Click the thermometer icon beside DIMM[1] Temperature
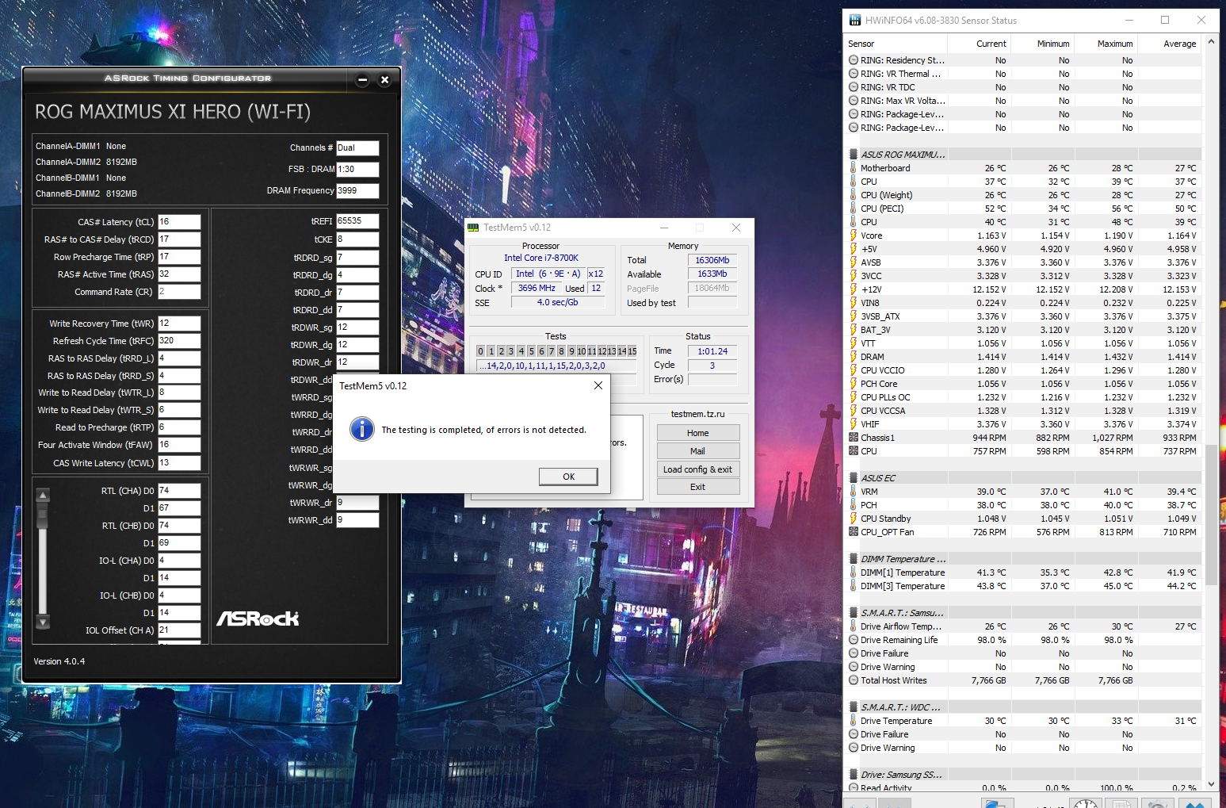The width and height of the screenshot is (1226, 808). 854,572
